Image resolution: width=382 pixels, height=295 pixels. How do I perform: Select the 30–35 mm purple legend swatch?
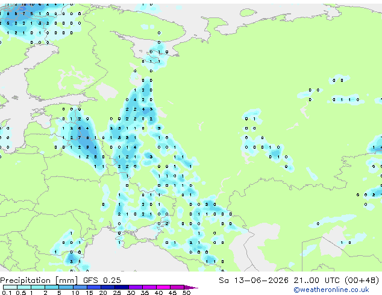136,287
